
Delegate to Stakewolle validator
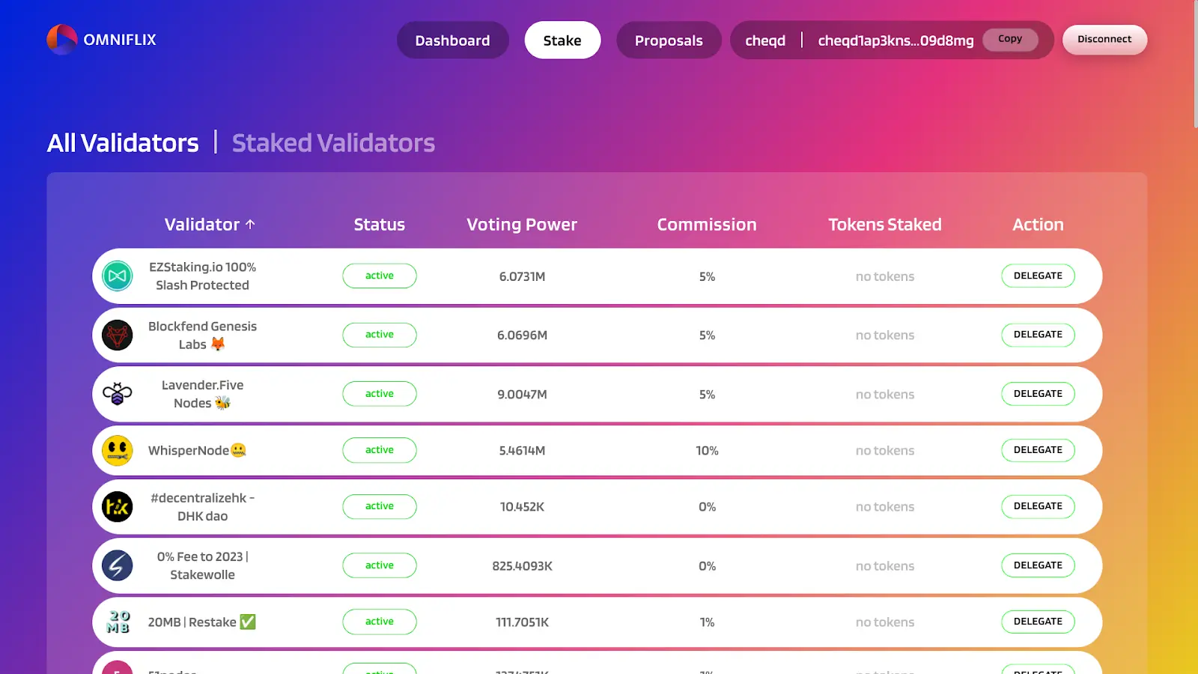point(1038,565)
